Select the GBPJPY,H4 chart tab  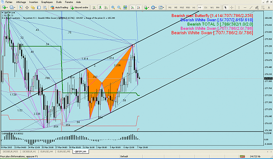coord(80,152)
